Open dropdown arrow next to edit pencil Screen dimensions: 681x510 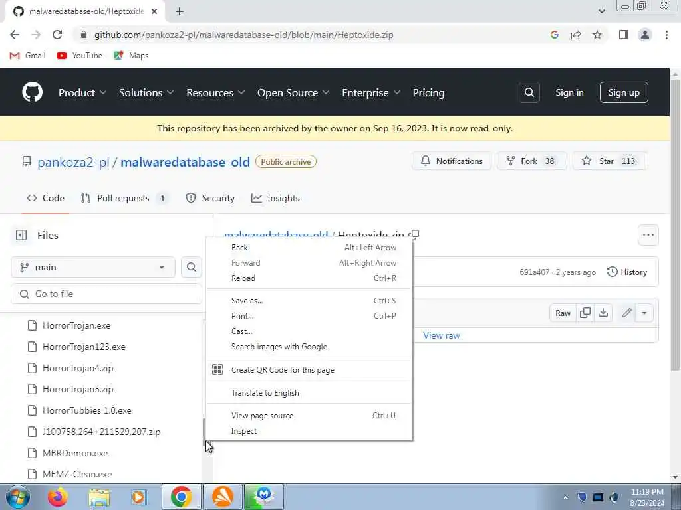[644, 313]
